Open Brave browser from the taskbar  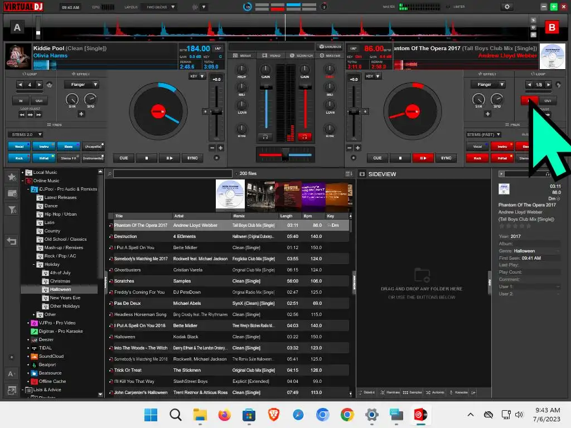pos(273,415)
